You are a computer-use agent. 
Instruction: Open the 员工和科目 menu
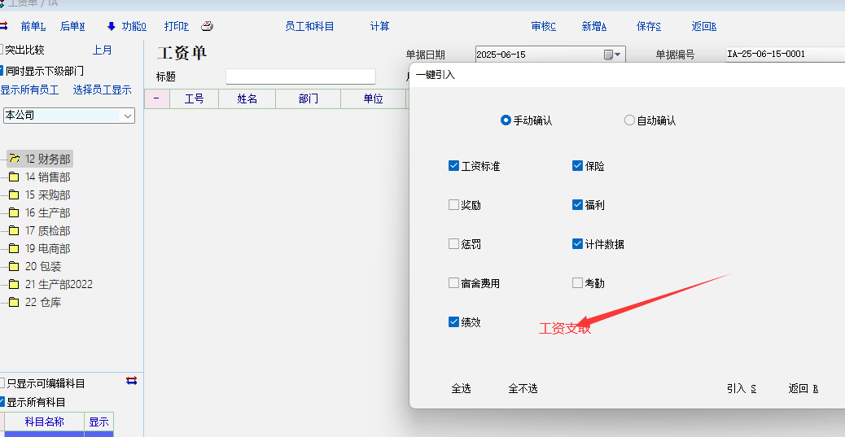click(309, 26)
